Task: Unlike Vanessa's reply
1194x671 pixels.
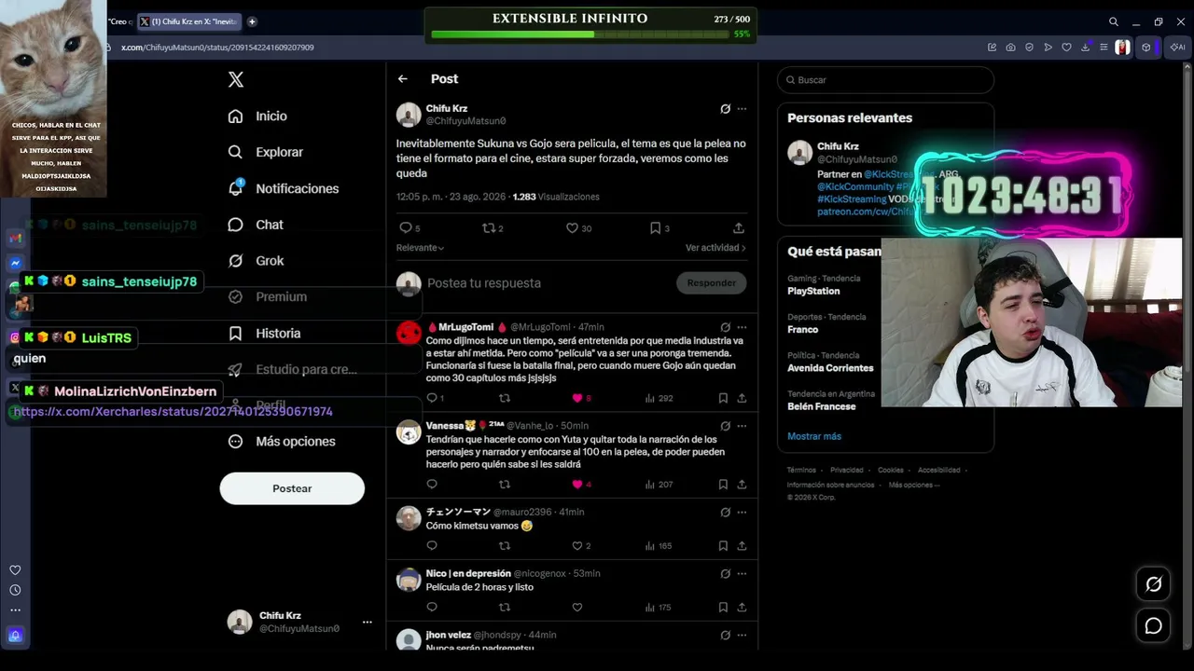Action: [577, 484]
